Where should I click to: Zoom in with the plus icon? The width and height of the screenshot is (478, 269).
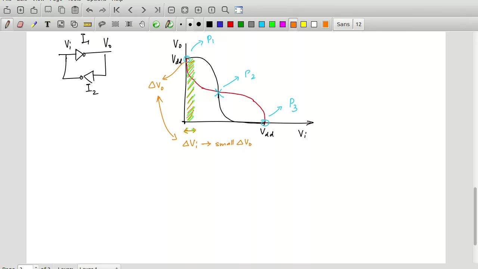198,10
